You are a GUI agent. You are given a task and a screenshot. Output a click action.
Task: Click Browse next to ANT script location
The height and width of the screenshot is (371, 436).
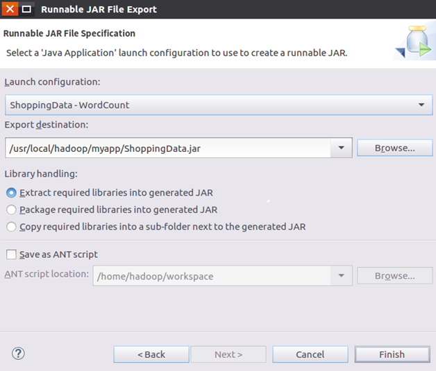[x=394, y=276]
